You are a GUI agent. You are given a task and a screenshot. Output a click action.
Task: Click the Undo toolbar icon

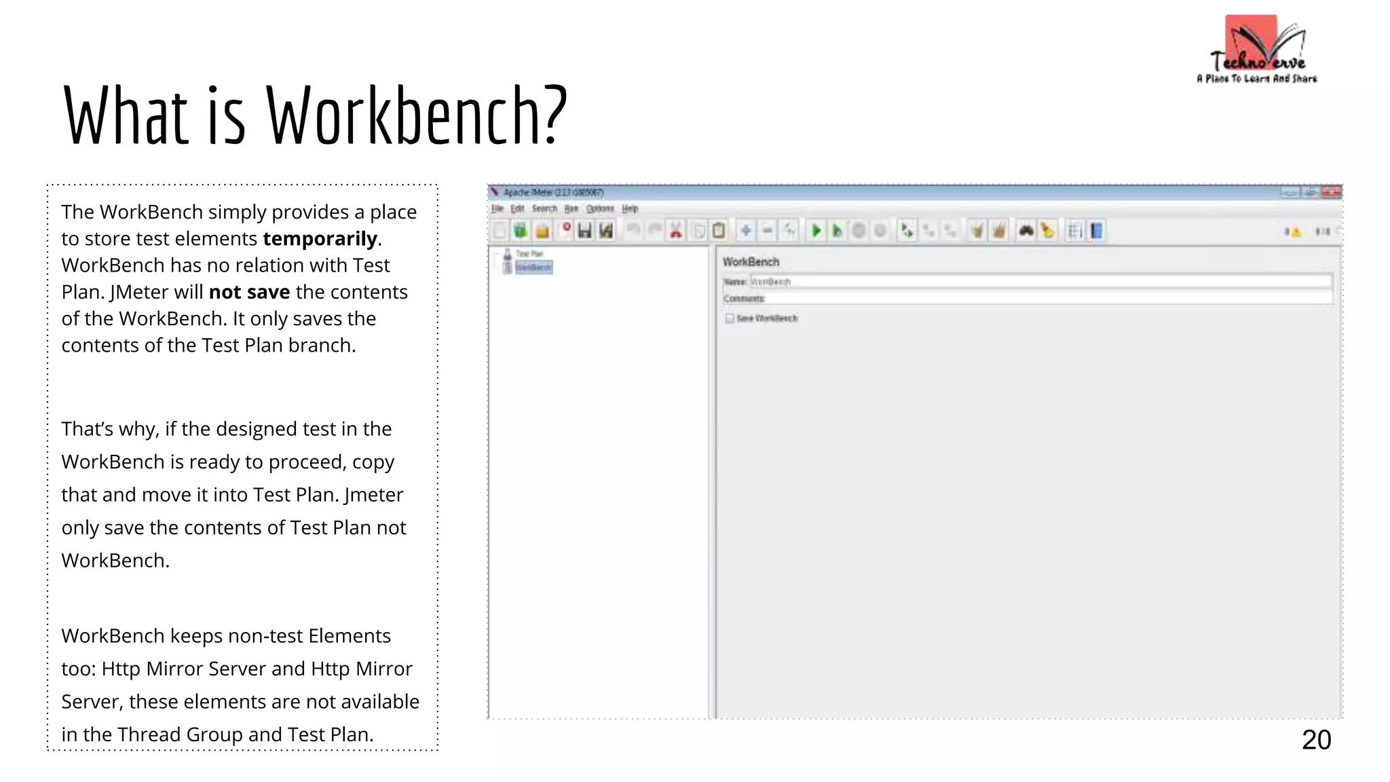point(633,231)
